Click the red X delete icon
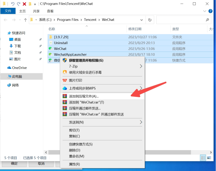 click(24, 4)
